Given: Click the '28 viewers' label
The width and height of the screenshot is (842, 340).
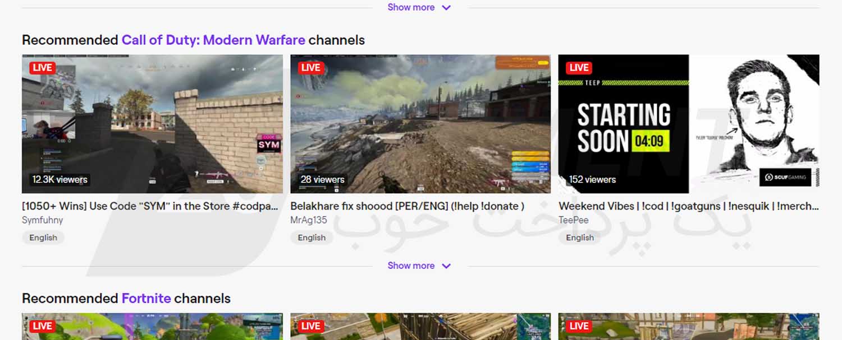Looking at the screenshot, I should click(x=322, y=180).
